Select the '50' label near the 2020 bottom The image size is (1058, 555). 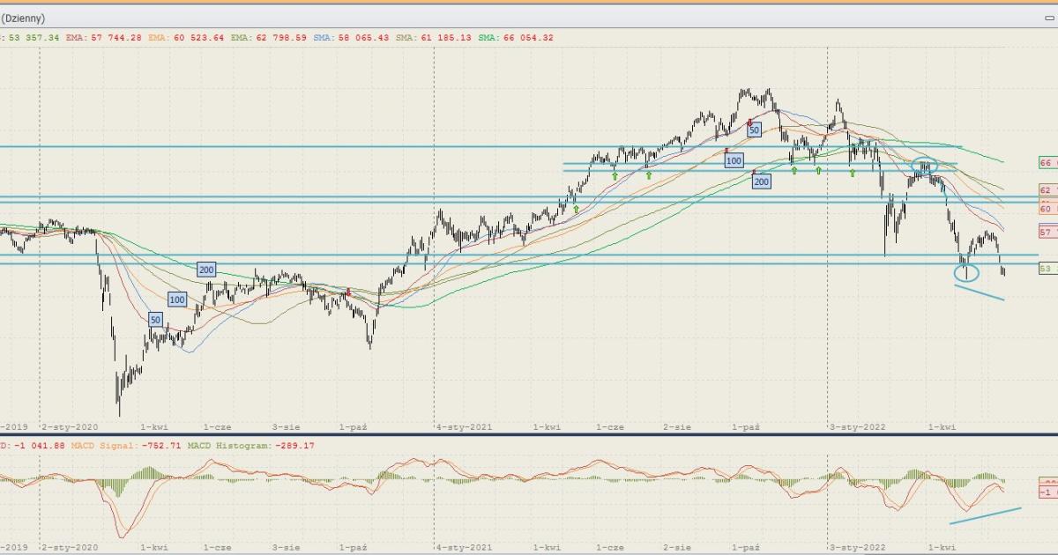pyautogui.click(x=155, y=319)
